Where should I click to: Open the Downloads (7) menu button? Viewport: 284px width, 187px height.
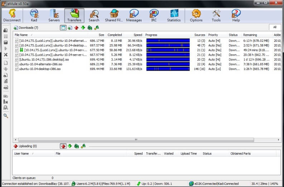[26, 28]
